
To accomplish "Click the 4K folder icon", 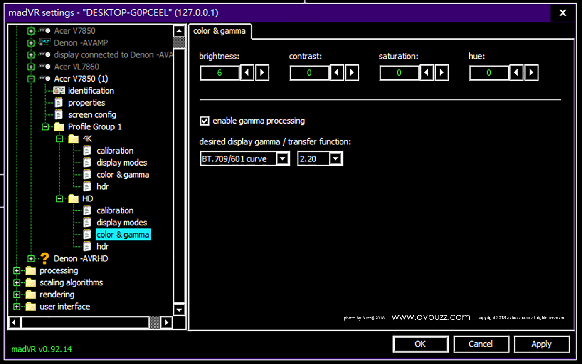I will (x=74, y=139).
